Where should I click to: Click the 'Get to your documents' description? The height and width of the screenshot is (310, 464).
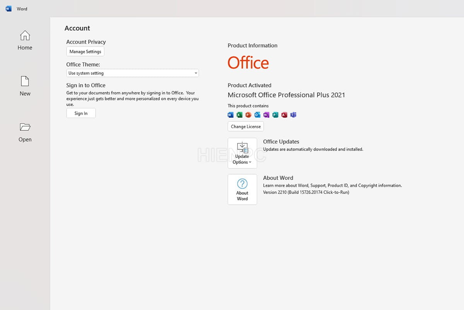(x=133, y=99)
